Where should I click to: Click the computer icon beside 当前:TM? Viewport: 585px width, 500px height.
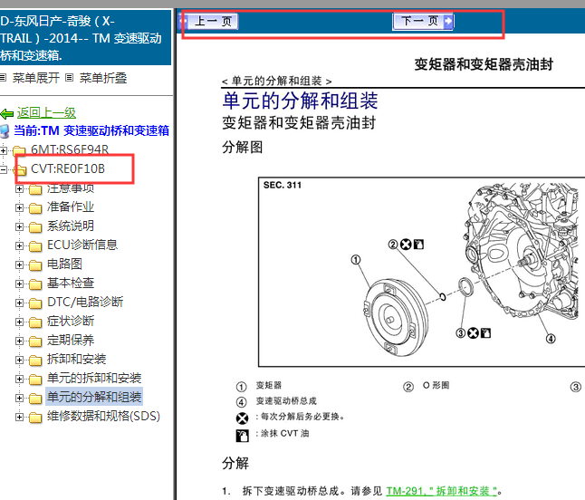coord(5,131)
